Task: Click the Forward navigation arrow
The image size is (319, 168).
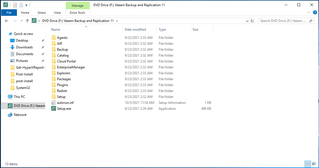Action: coord(15,21)
